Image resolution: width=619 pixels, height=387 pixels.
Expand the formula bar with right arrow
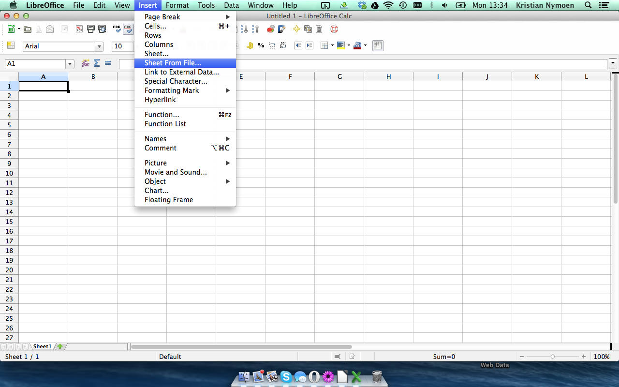614,63
